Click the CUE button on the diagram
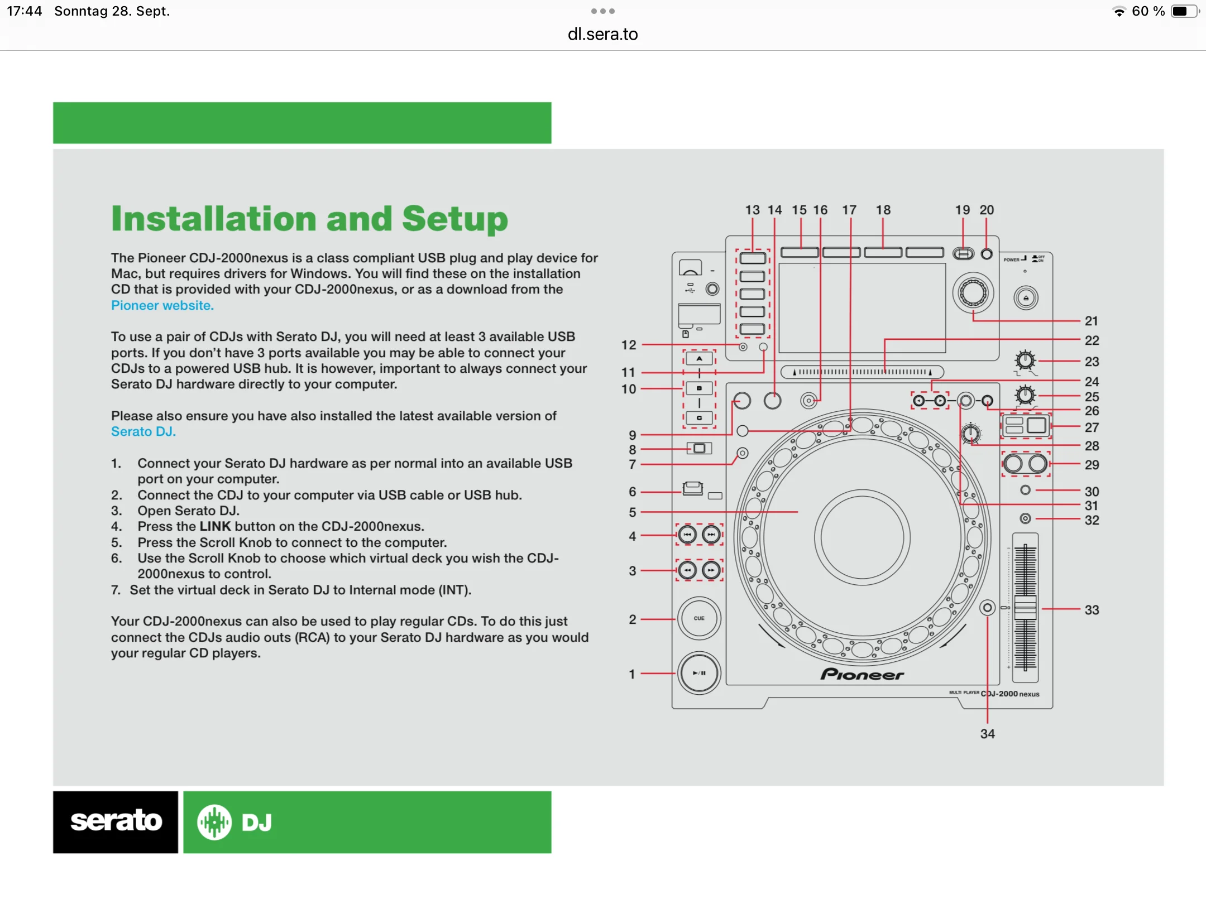Viewport: 1206px width, 904px height. 699,618
